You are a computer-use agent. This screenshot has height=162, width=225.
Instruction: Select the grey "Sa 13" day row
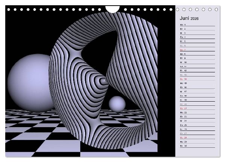198,75
